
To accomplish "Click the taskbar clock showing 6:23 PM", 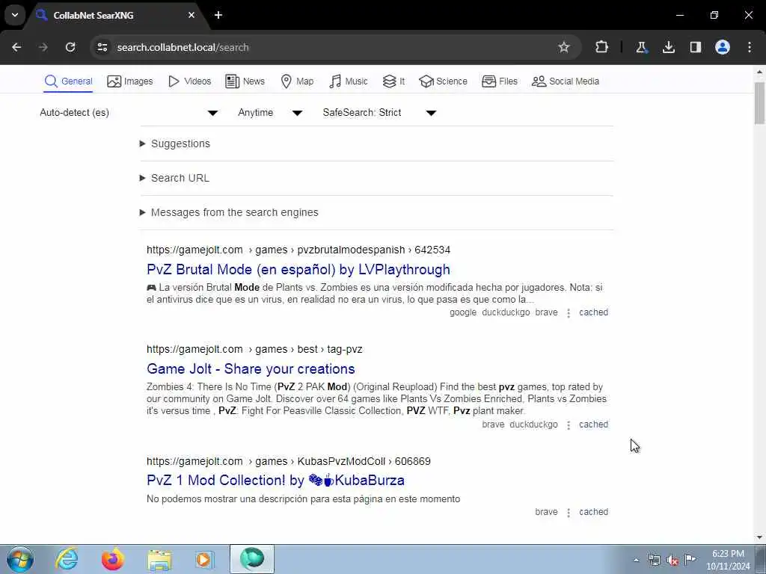I will point(728,560).
